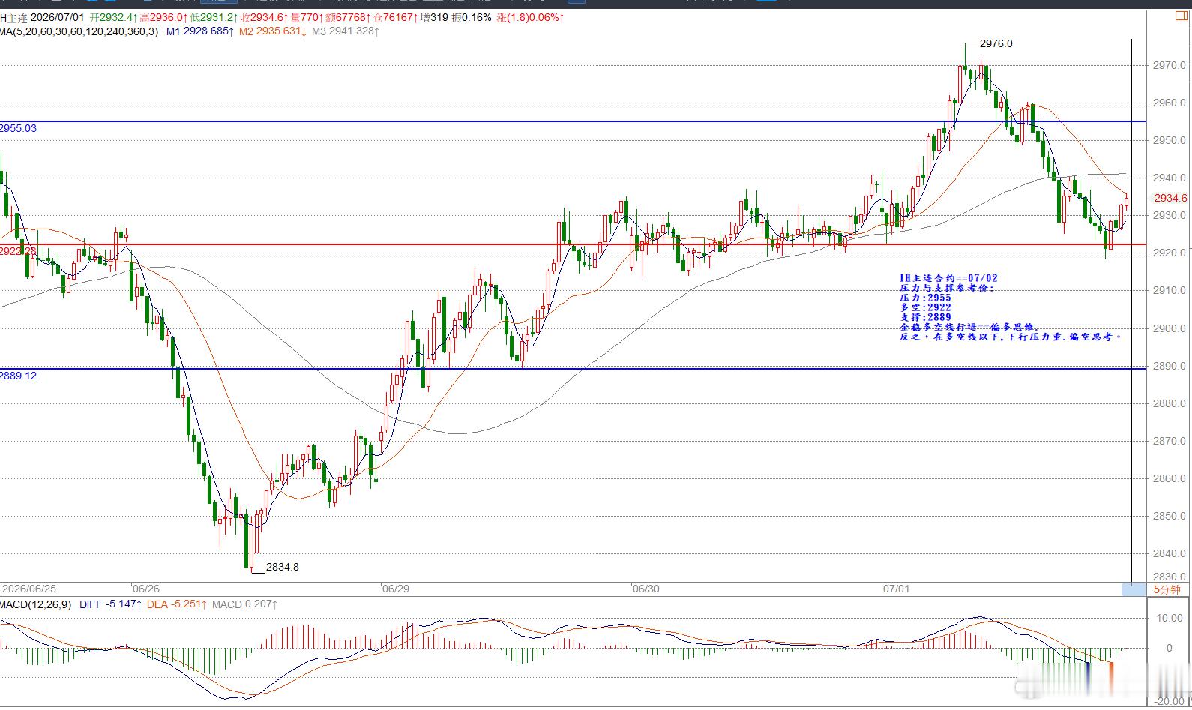Click the 2976.0 high price annotation
This screenshot has width=1192, height=710.
tap(996, 43)
